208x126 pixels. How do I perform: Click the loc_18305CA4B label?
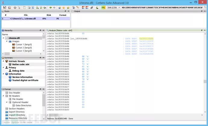coord(79,39)
